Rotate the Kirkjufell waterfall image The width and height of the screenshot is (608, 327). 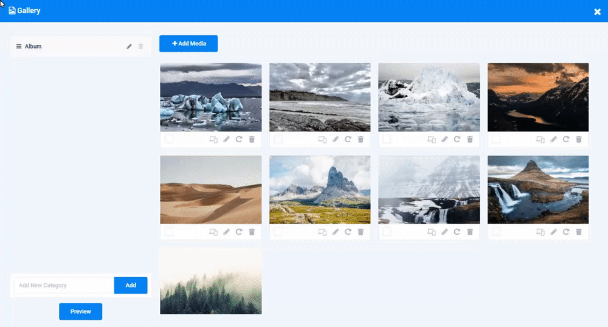(x=566, y=232)
